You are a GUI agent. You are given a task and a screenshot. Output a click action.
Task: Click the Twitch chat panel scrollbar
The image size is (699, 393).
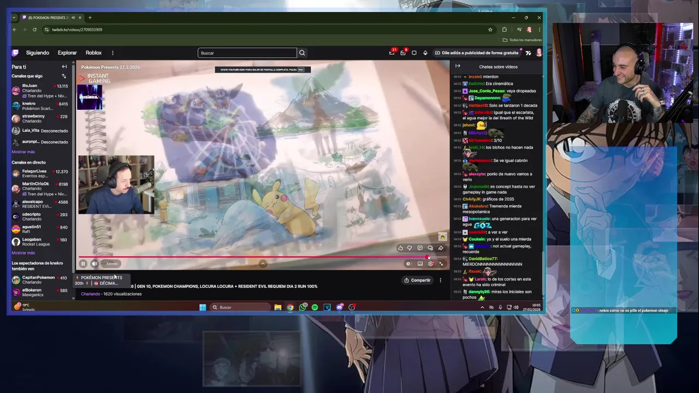[542, 273]
